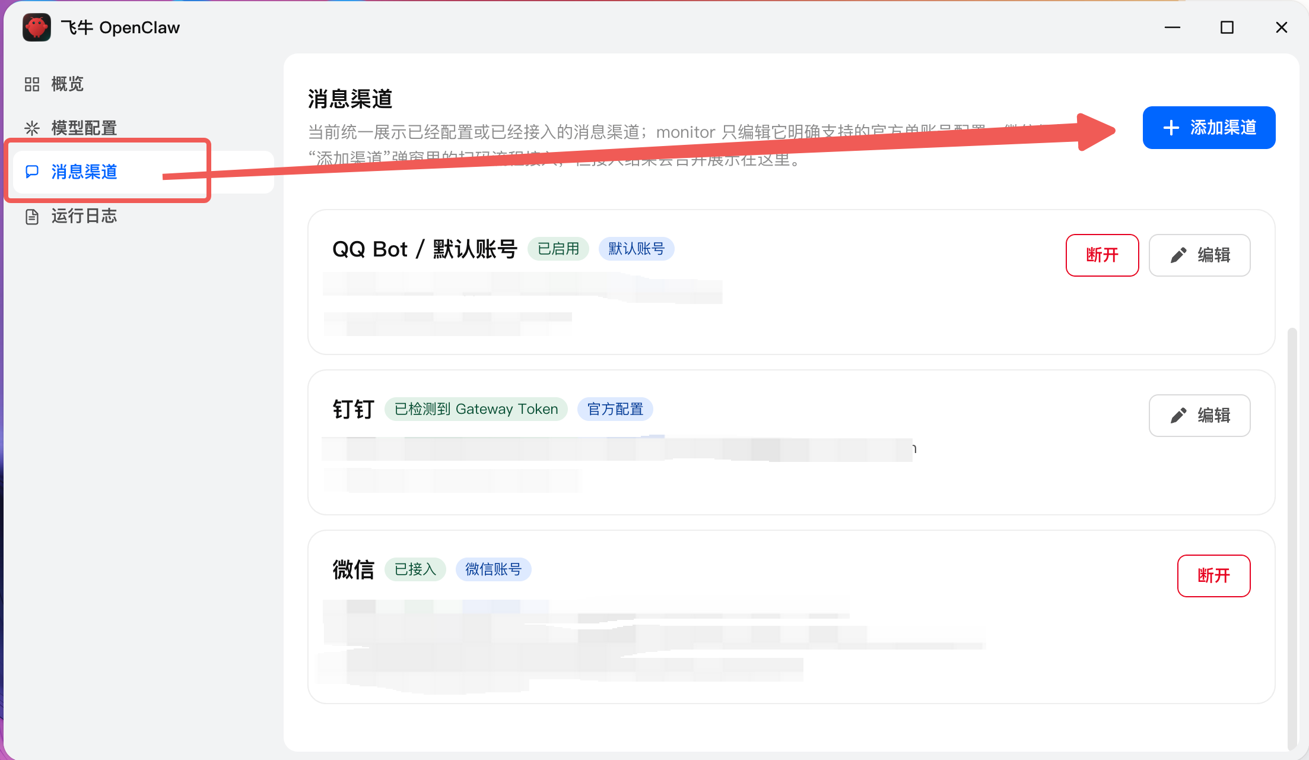Image resolution: width=1309 pixels, height=760 pixels.
Task: Click the 已检测到 Gateway Token badge
Action: click(x=476, y=409)
